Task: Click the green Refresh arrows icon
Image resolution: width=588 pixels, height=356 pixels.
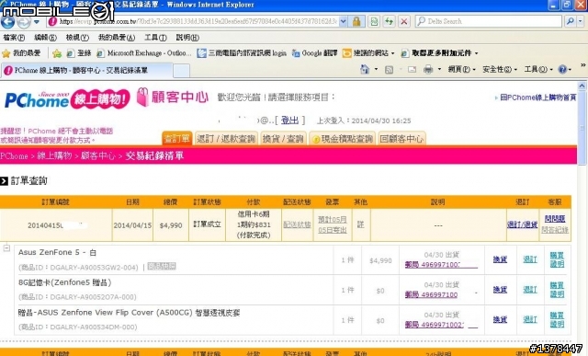Action: (x=389, y=21)
